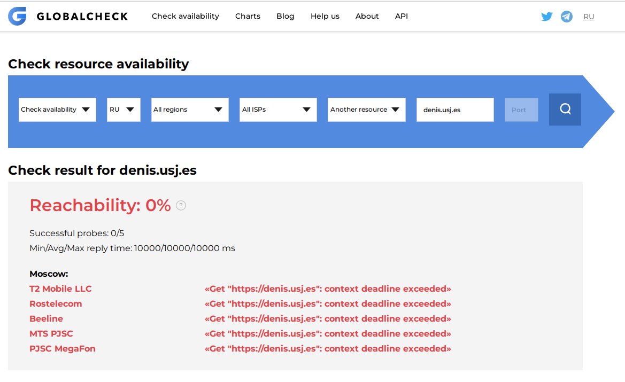Viewport: 625px width, 382px height.
Task: Click the GLOBALCHECK brand name
Action: (82, 17)
